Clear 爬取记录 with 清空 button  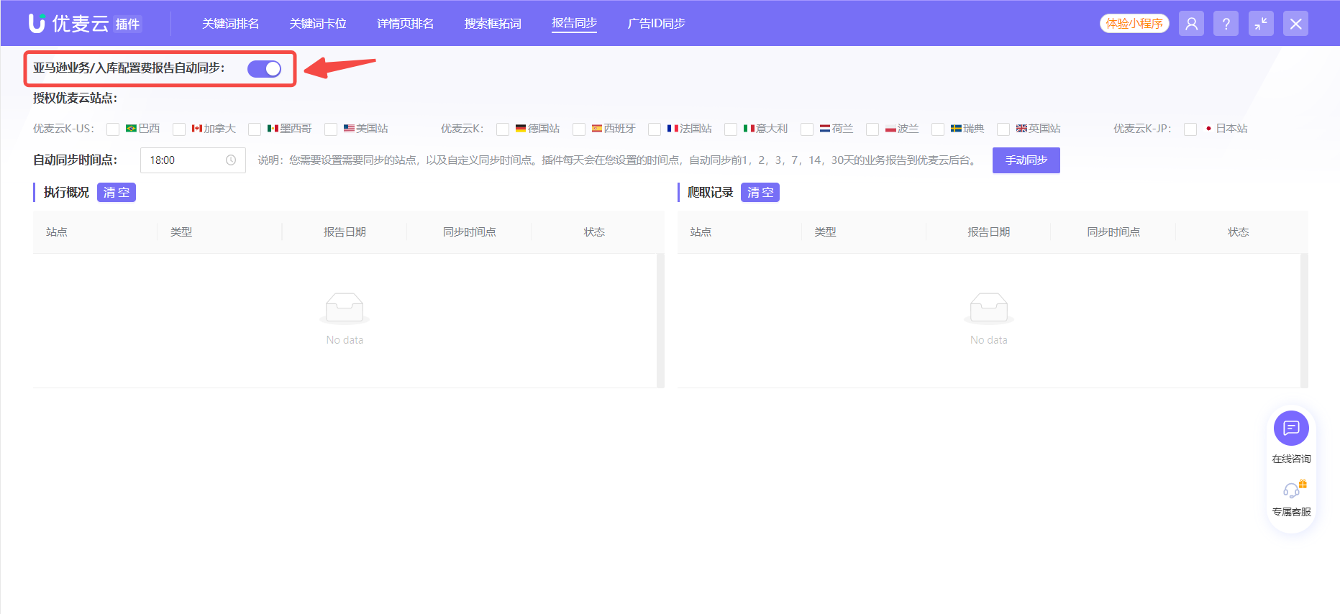pos(760,193)
